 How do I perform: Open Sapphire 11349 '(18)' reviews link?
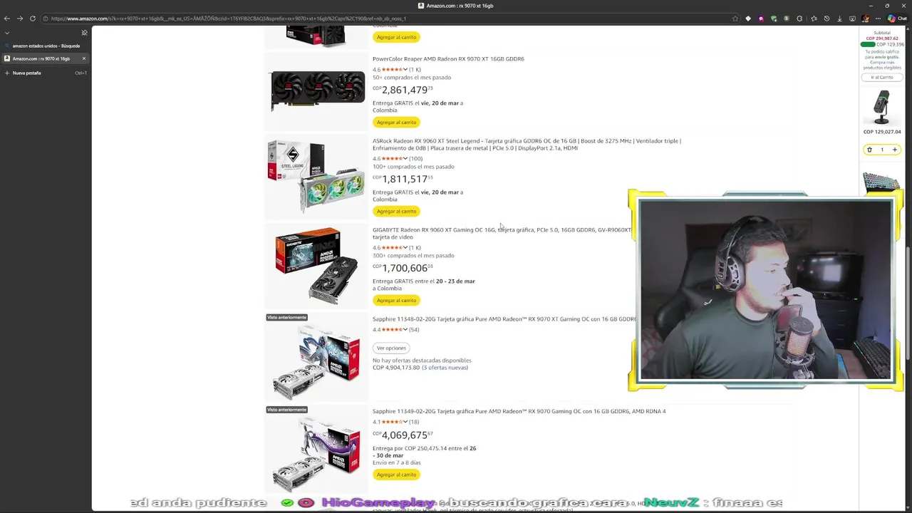click(414, 421)
